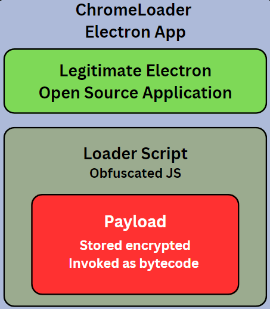The height and width of the screenshot is (309, 270).
Task: Select the gray Loader Script container
Action: [135, 217]
